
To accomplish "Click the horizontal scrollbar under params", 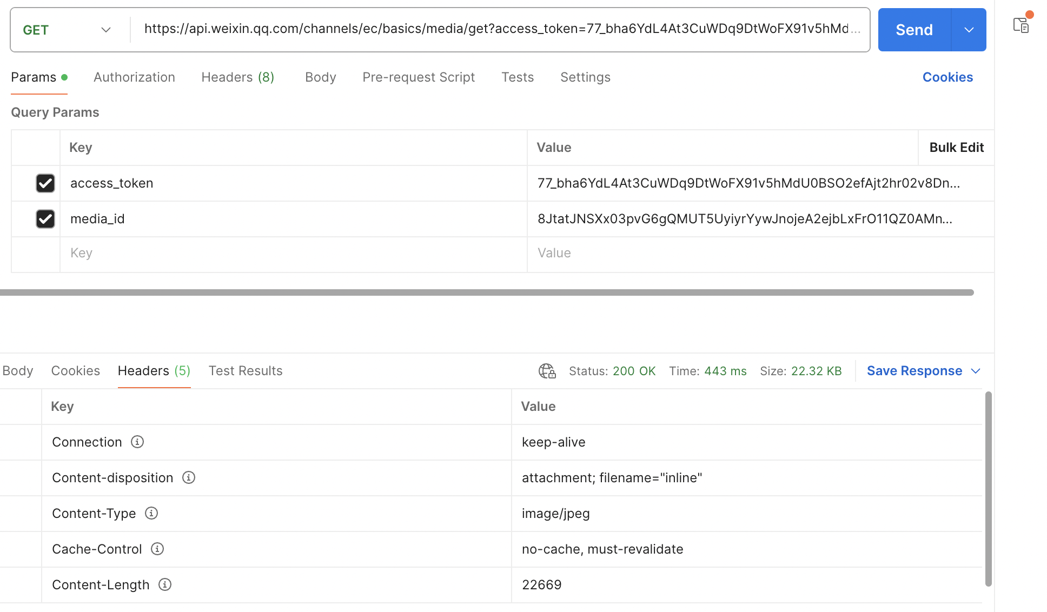I will (x=487, y=292).
